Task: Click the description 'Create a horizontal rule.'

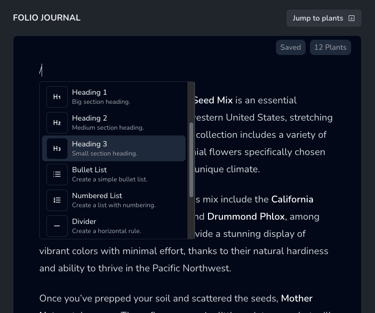Action: point(106,231)
